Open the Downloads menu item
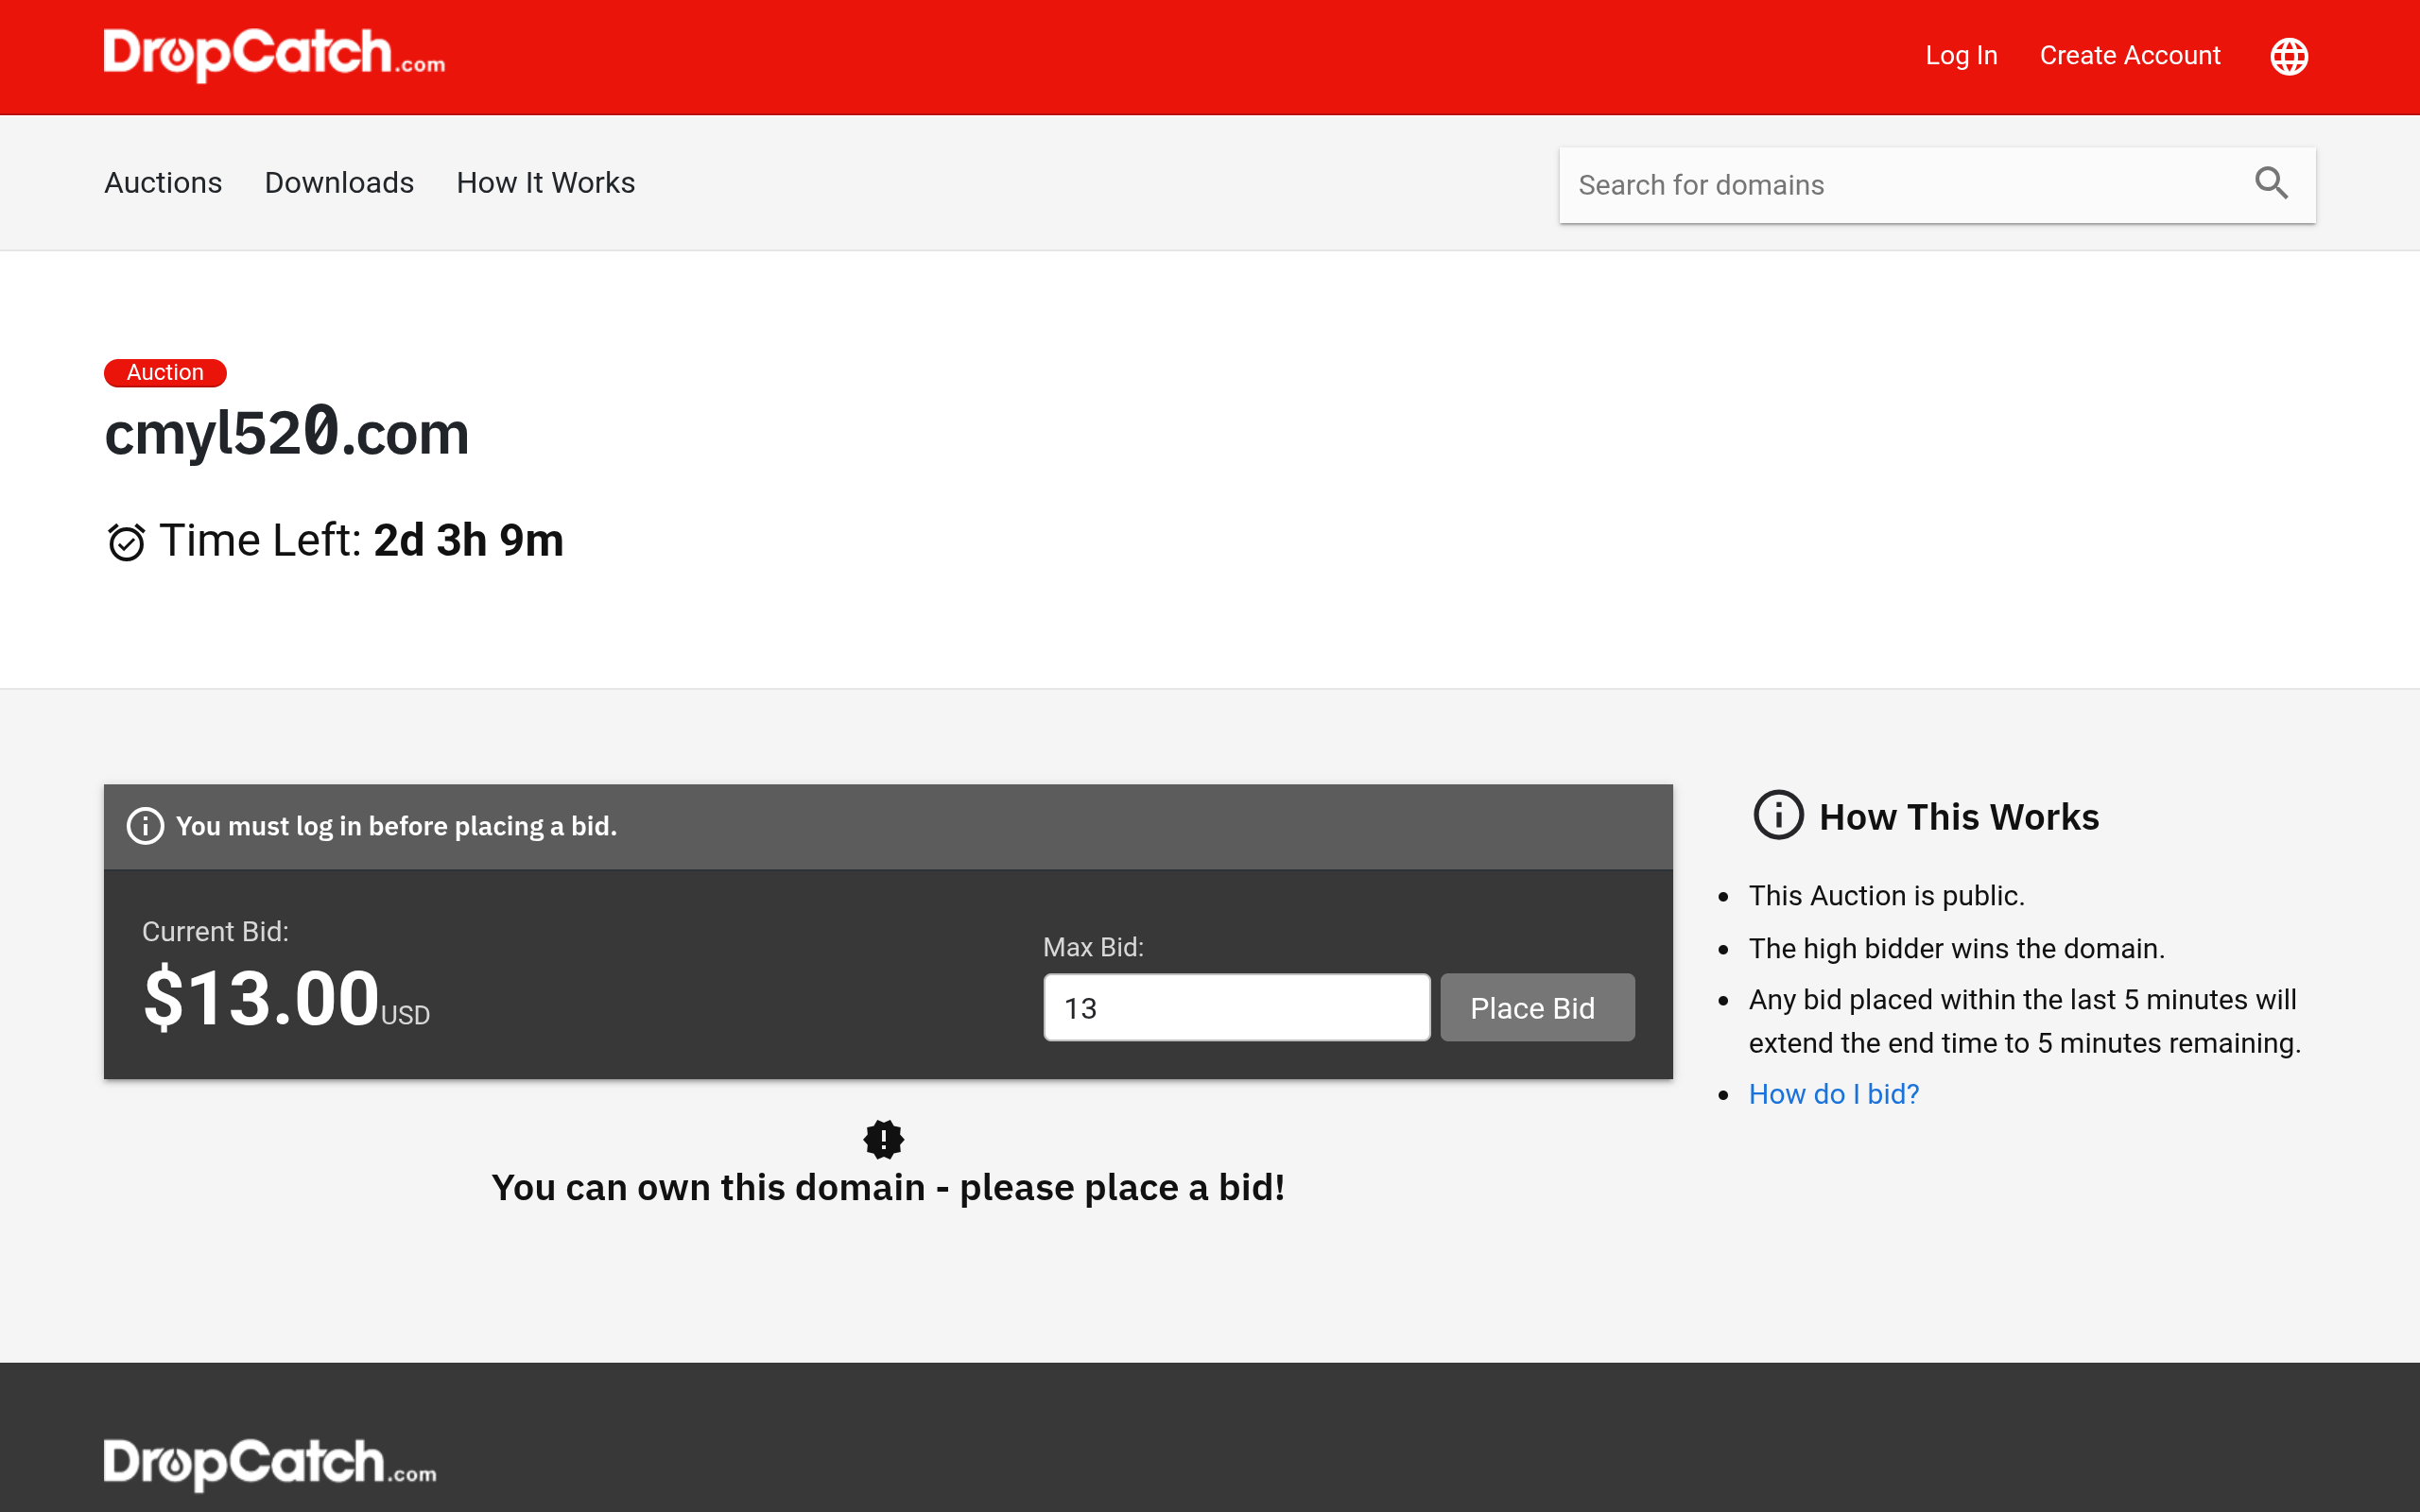This screenshot has height=1512, width=2420. (339, 183)
